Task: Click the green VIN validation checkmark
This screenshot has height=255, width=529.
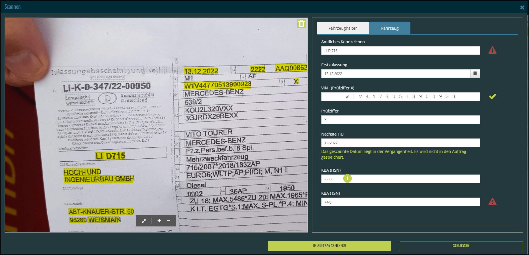Action: click(x=492, y=97)
